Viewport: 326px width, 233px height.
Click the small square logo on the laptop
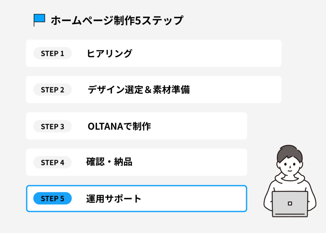290,203
